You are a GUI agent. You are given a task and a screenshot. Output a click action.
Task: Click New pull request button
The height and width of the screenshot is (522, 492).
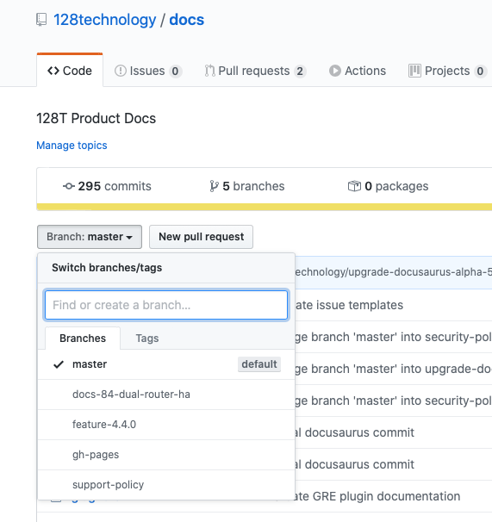coord(202,237)
